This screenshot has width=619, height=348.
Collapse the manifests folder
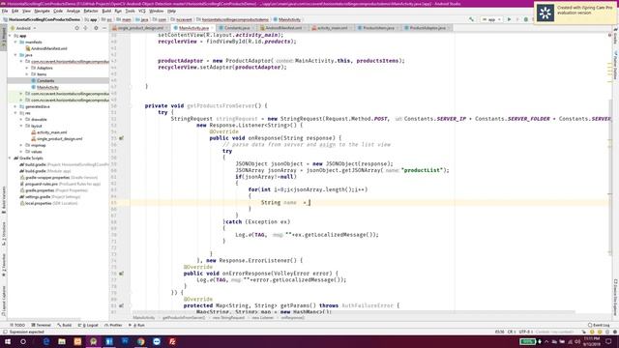(15, 42)
